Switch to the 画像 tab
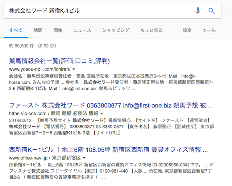This screenshot has height=186, width=232. pyautogui.click(x=58, y=30)
